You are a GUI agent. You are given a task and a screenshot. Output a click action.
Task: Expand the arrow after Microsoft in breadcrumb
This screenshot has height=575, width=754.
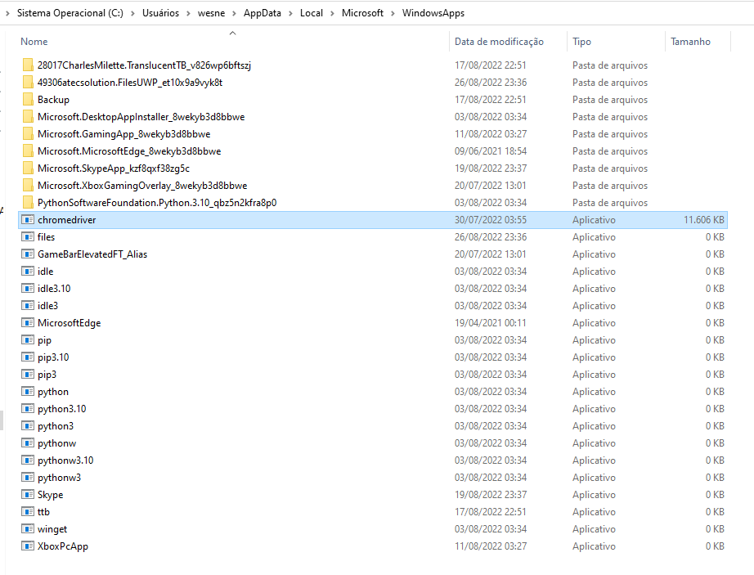(393, 13)
